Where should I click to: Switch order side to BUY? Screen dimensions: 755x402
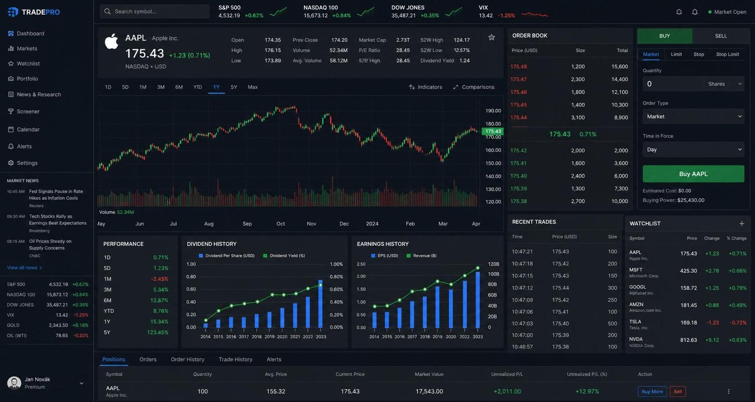pos(665,36)
